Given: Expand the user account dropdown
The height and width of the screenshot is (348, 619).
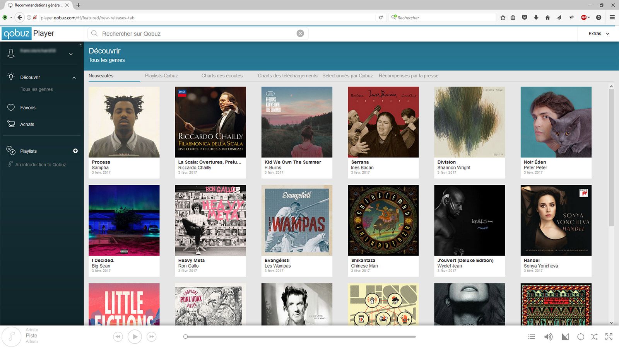Looking at the screenshot, I should pyautogui.click(x=71, y=54).
